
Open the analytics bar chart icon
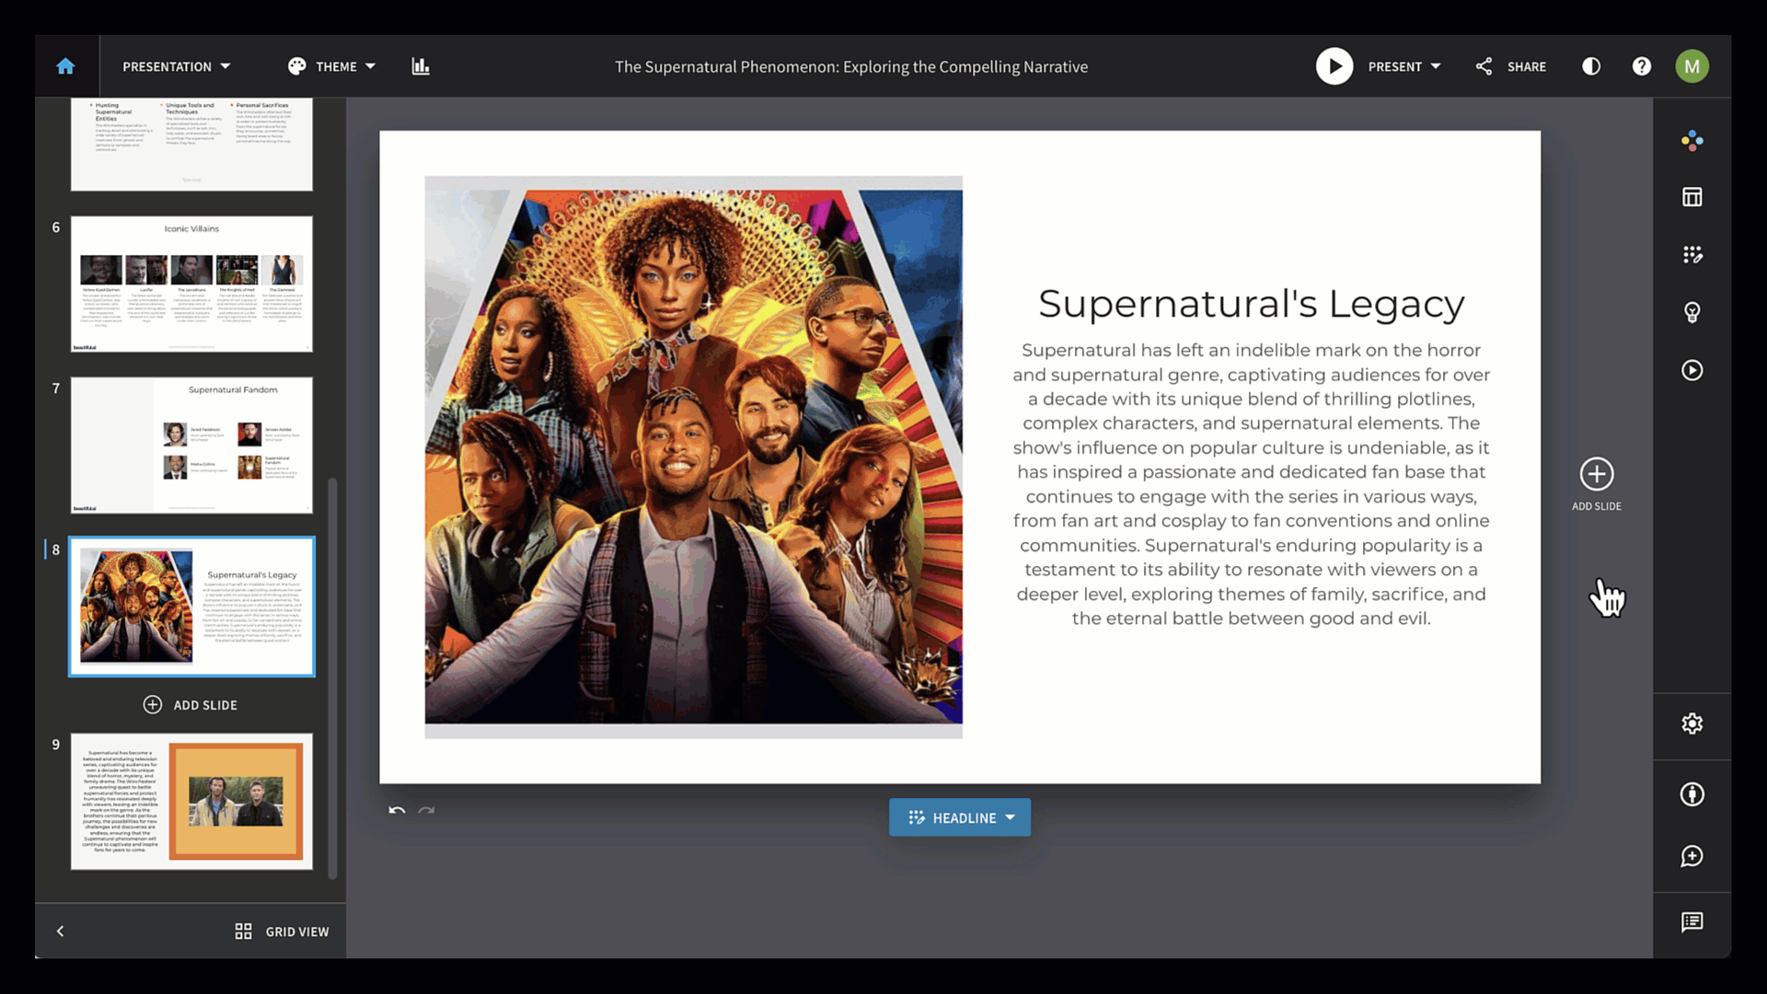click(x=421, y=66)
